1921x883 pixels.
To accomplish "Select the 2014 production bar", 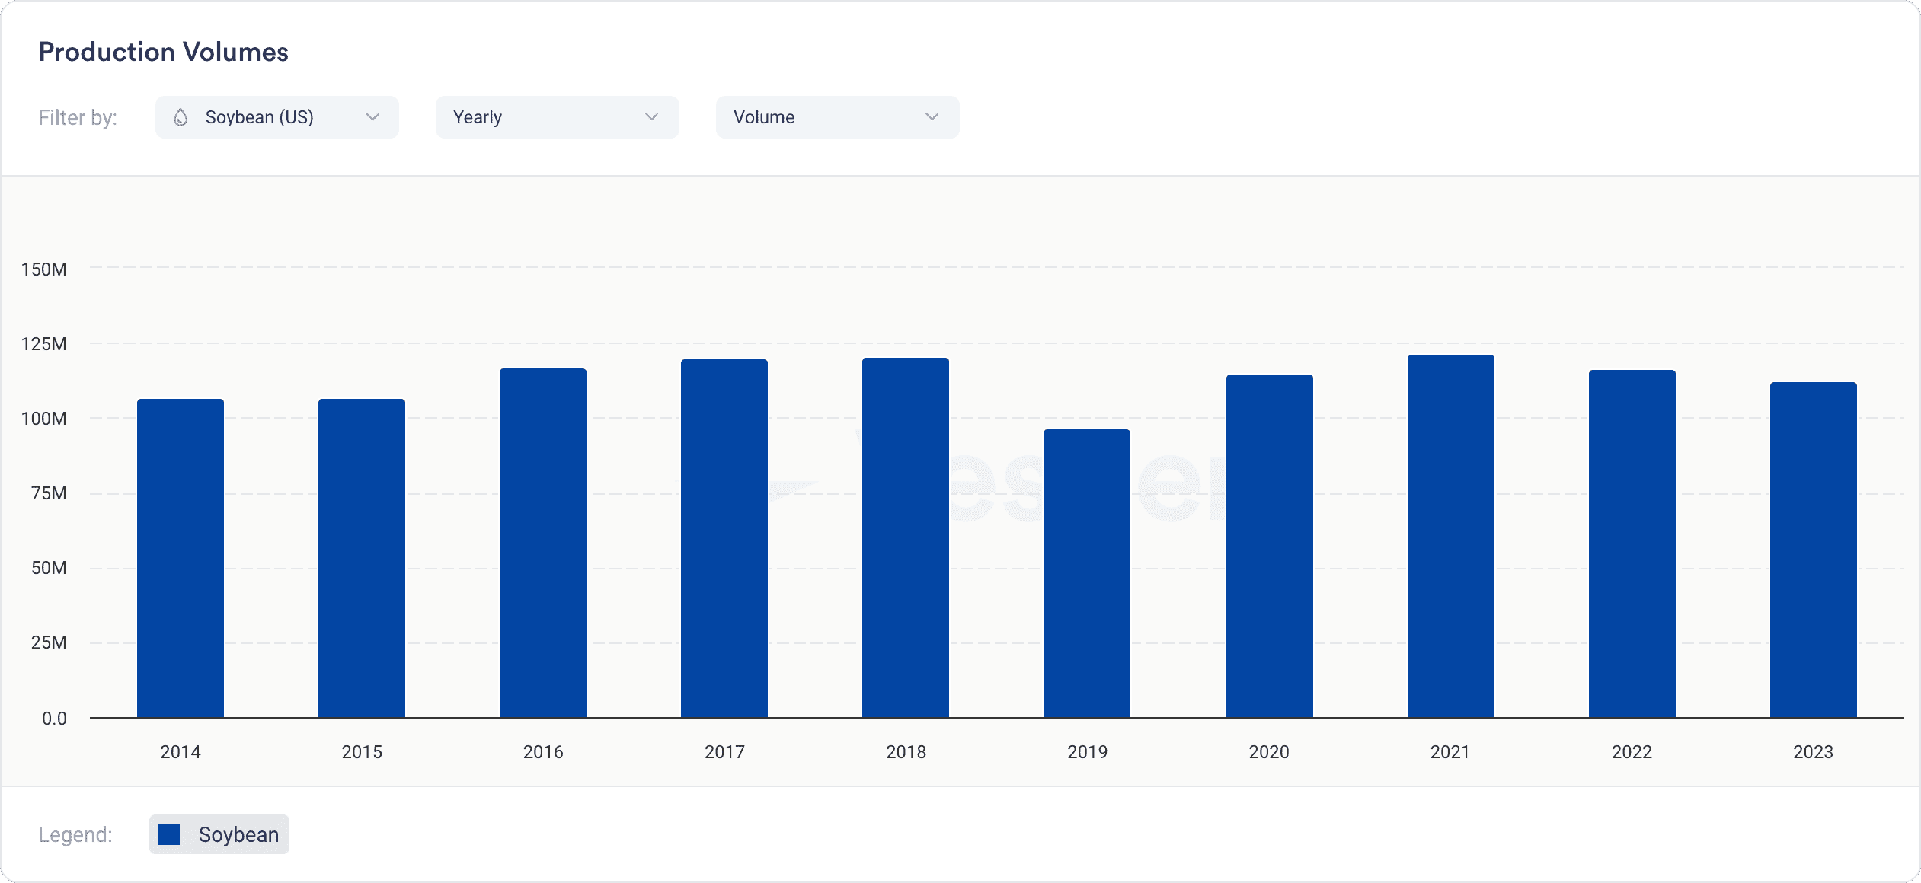I will pyautogui.click(x=181, y=558).
